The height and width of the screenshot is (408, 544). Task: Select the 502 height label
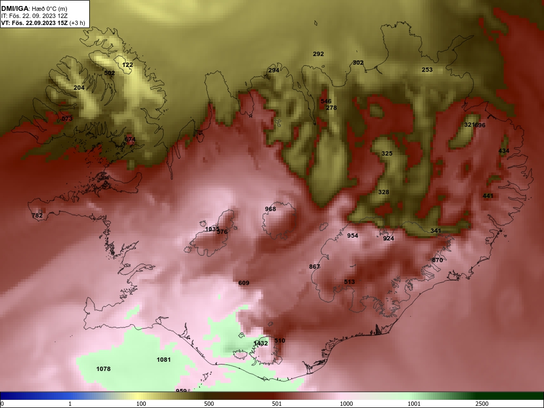coord(109,73)
